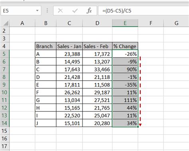Click the Branch header cell
This screenshot has height=151, width=189.
[46, 46]
